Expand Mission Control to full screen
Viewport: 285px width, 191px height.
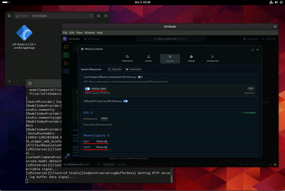[253, 50]
